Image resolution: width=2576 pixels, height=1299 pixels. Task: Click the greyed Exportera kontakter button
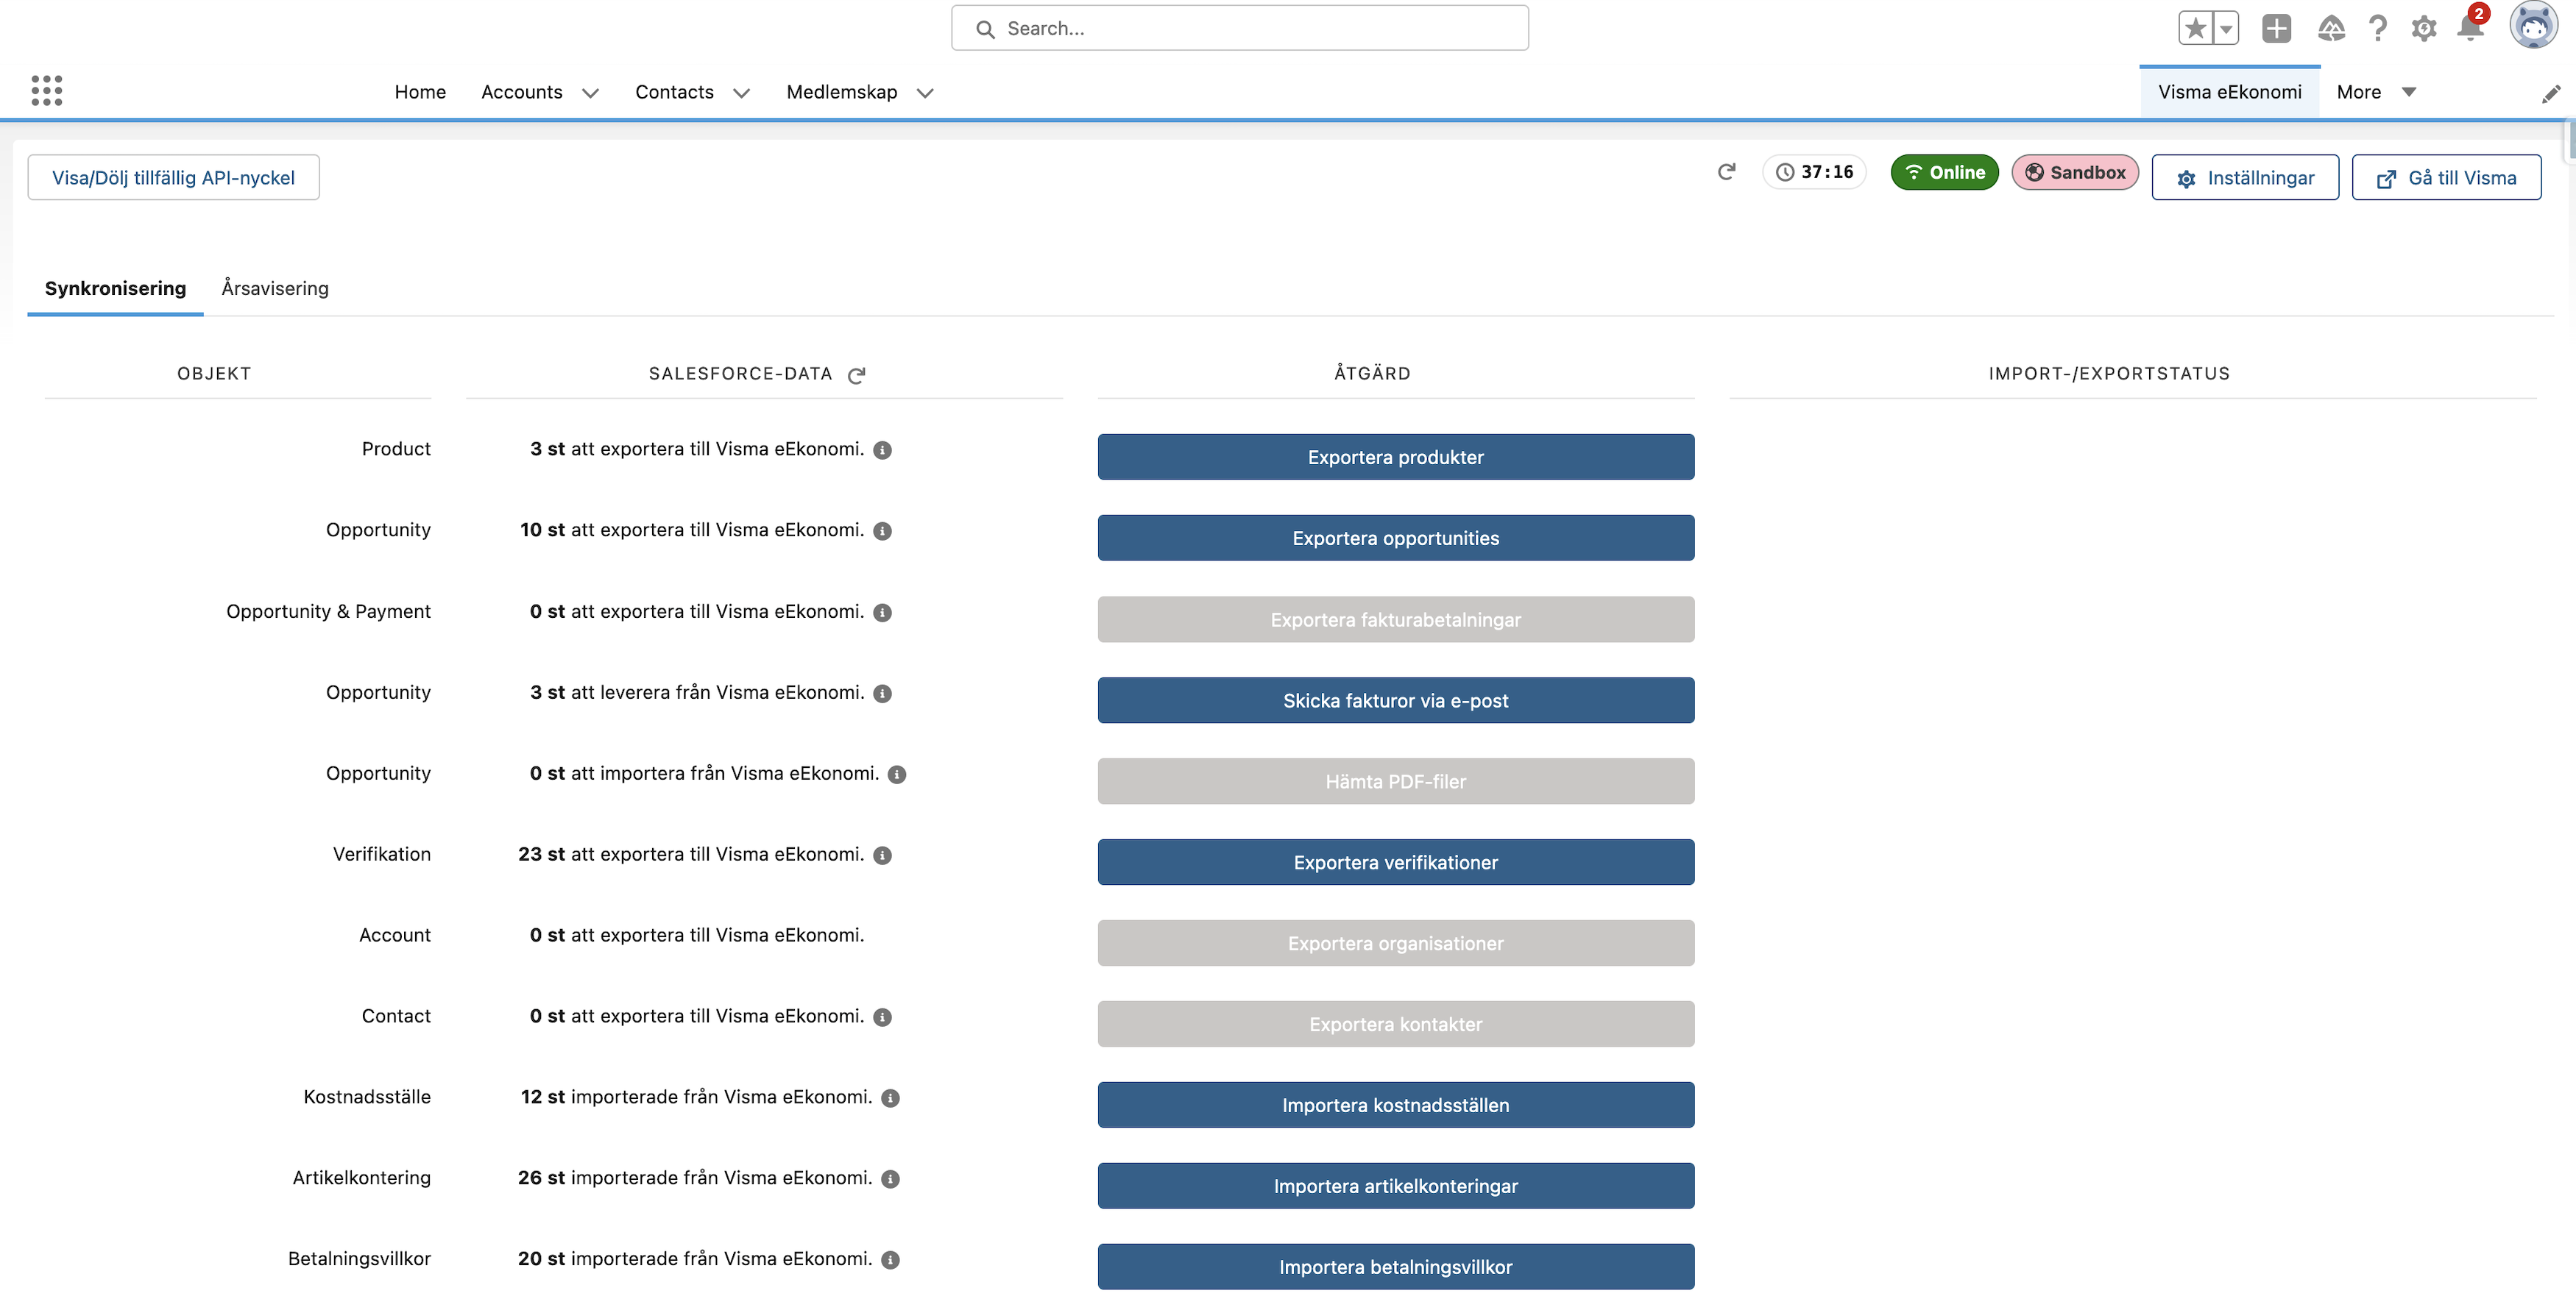1395,1024
